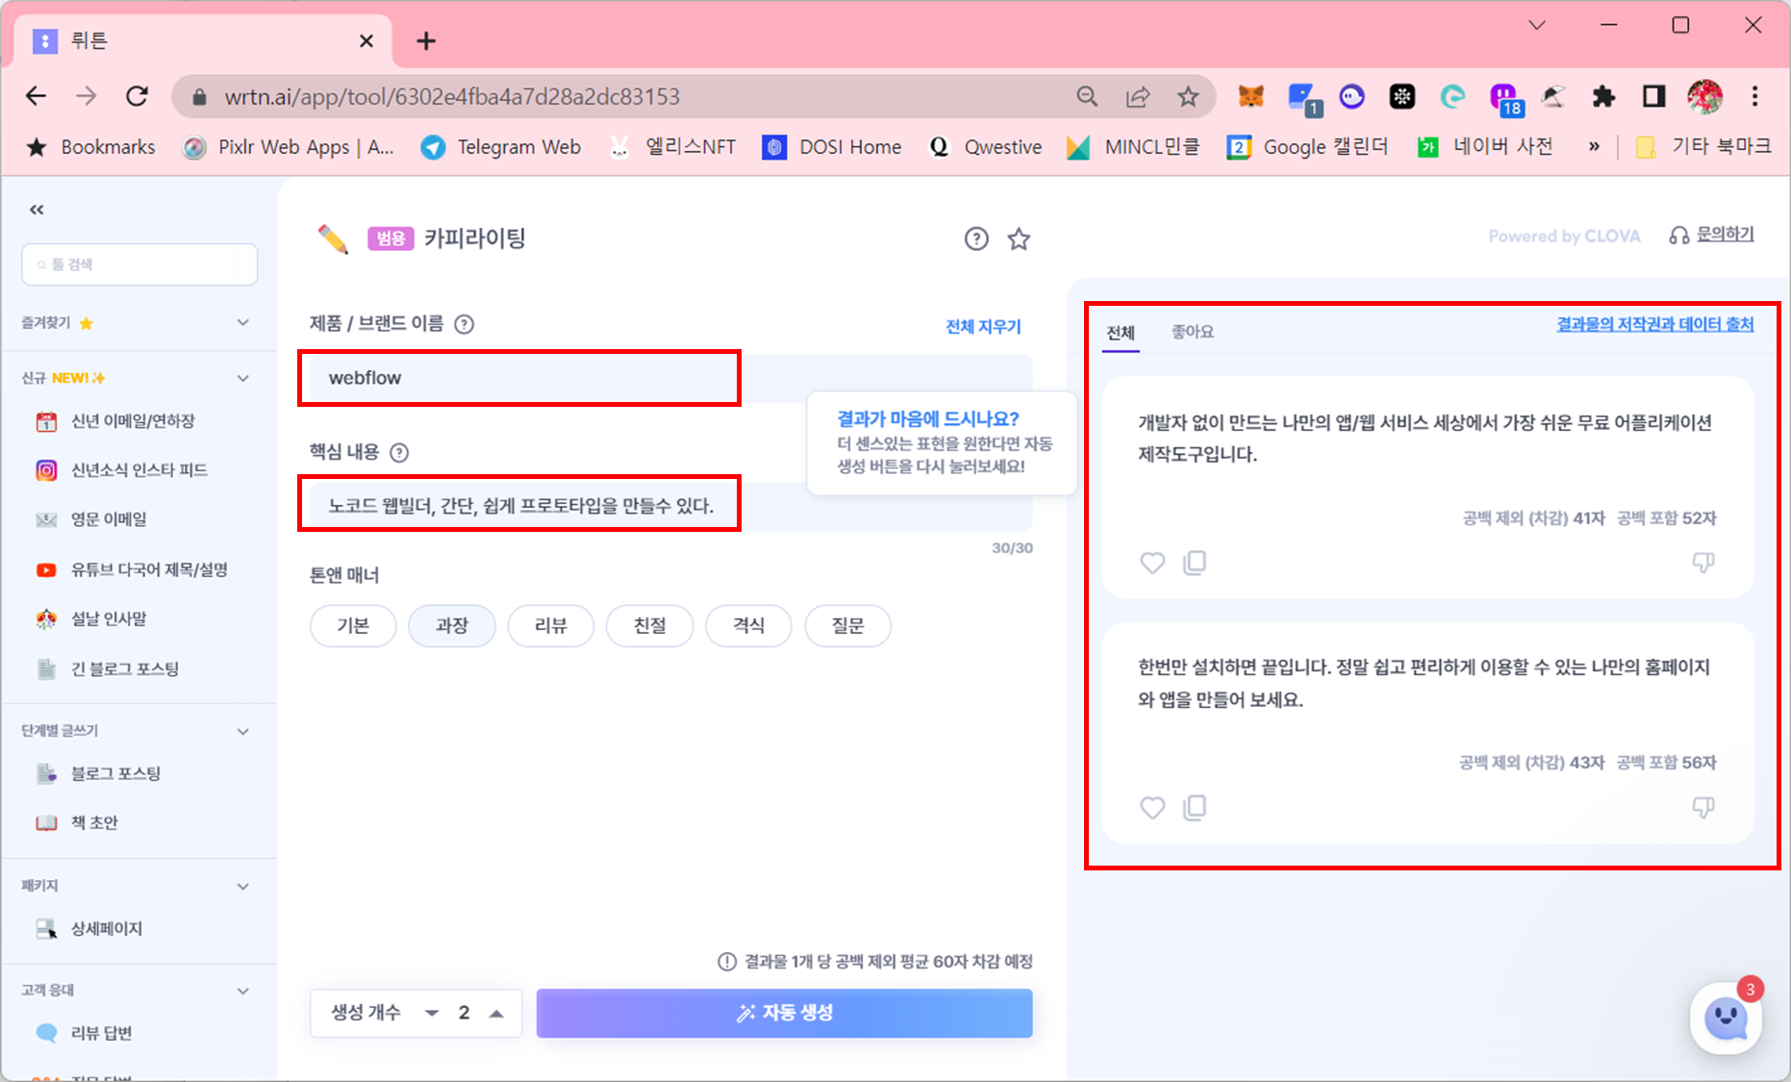Select the 질문 tone option
This screenshot has height=1082, width=1791.
pyautogui.click(x=848, y=626)
